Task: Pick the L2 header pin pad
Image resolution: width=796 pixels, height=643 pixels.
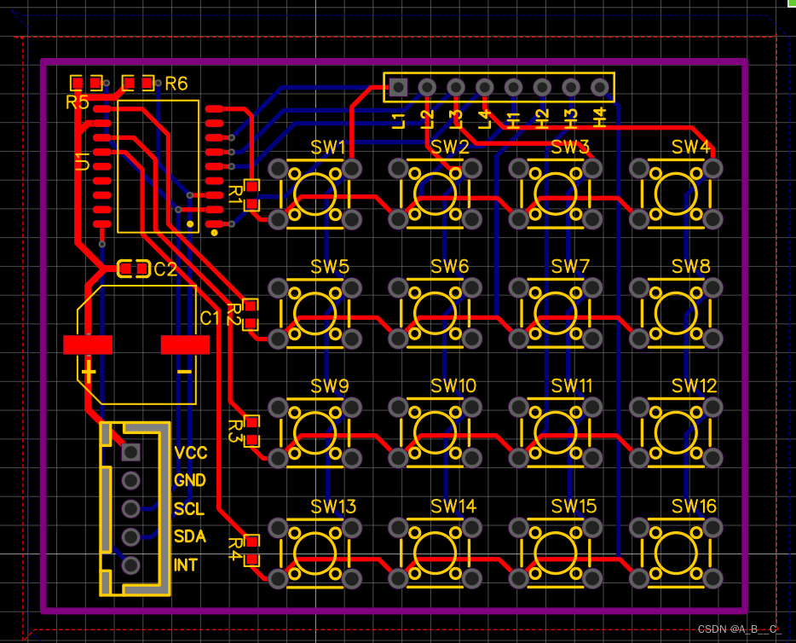Action: tap(427, 87)
